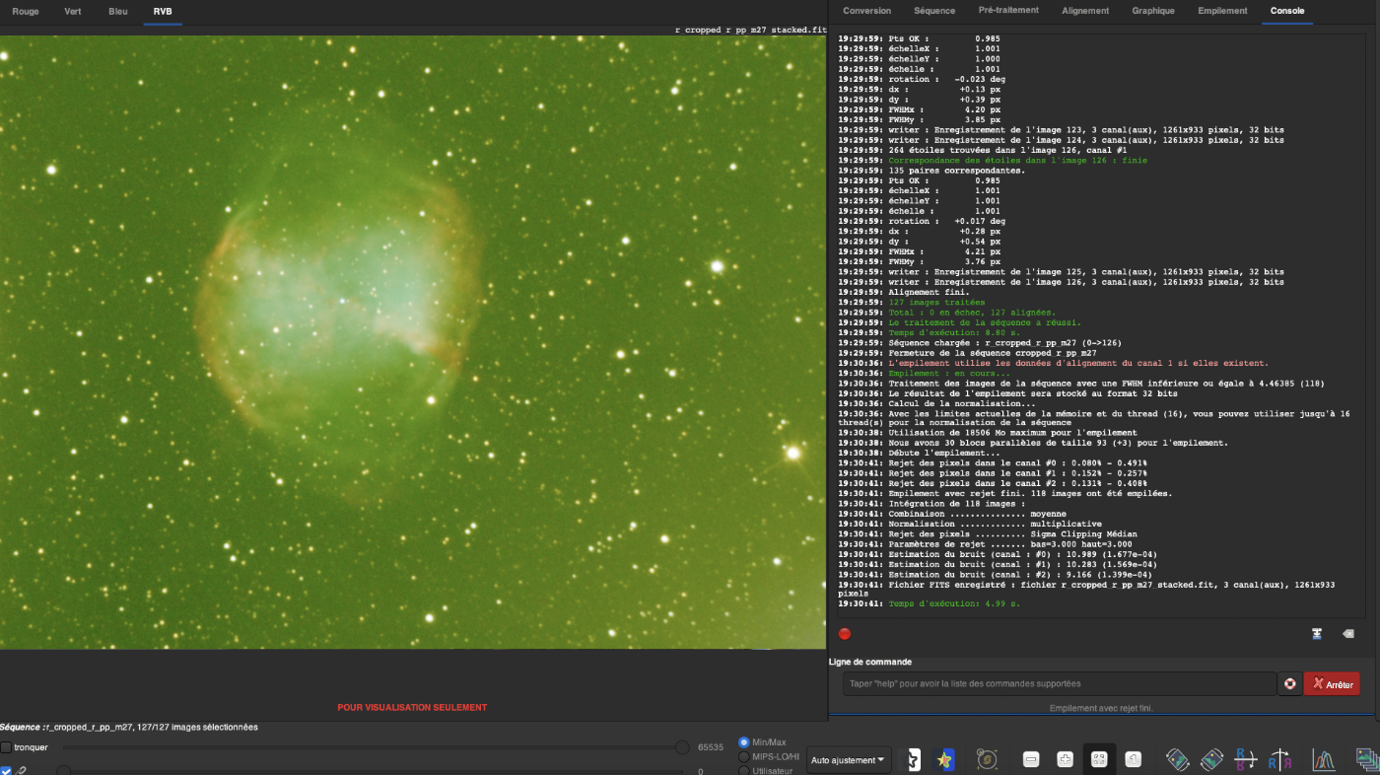Open the Graphique tab
Viewport: 1380px width, 775px height.
[1153, 11]
